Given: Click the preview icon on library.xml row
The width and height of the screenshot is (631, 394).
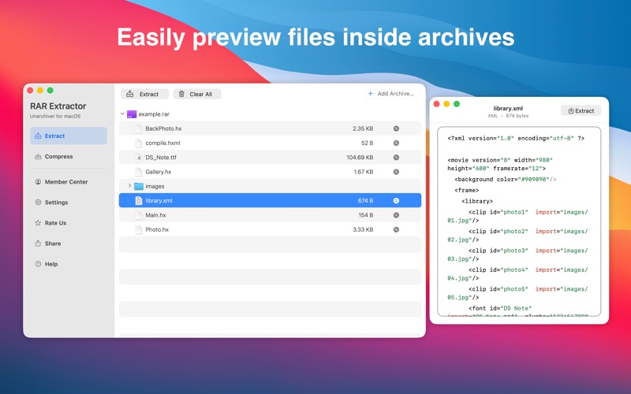Looking at the screenshot, I should (x=396, y=201).
